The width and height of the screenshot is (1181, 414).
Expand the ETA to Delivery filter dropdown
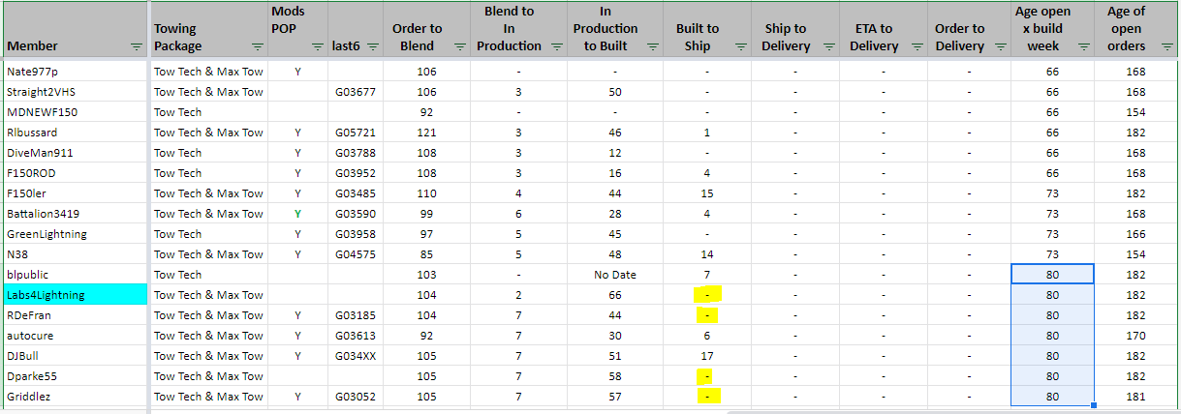coord(917,46)
